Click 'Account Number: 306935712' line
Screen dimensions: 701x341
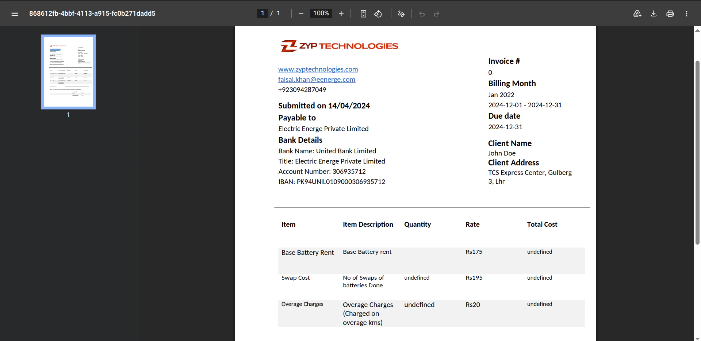(x=322, y=171)
